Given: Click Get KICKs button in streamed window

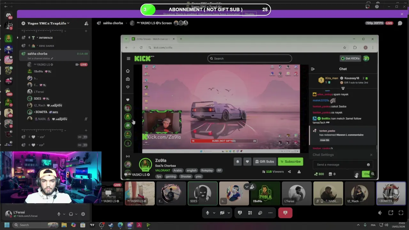Looking at the screenshot, I should [351, 58].
